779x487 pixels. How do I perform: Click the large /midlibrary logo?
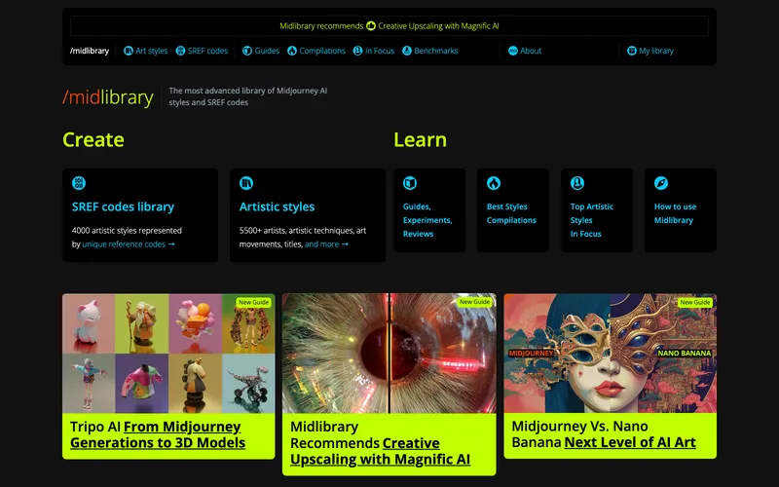point(108,96)
